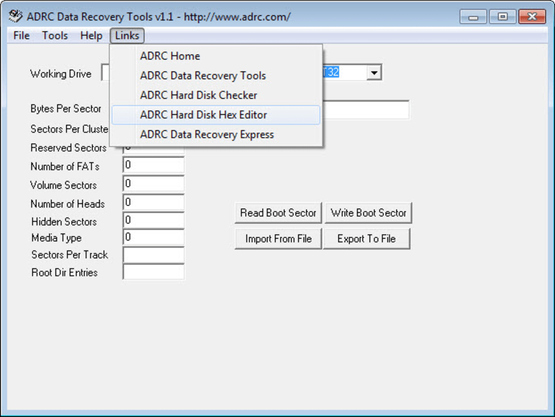This screenshot has height=417, width=555.
Task: Click the wide text field right of Links menu
Action: (366, 110)
